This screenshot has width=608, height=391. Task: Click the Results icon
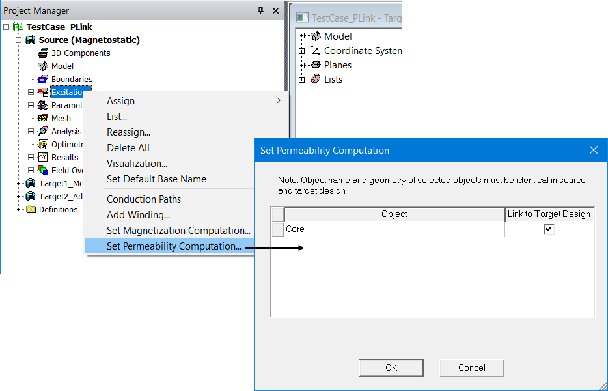point(43,157)
